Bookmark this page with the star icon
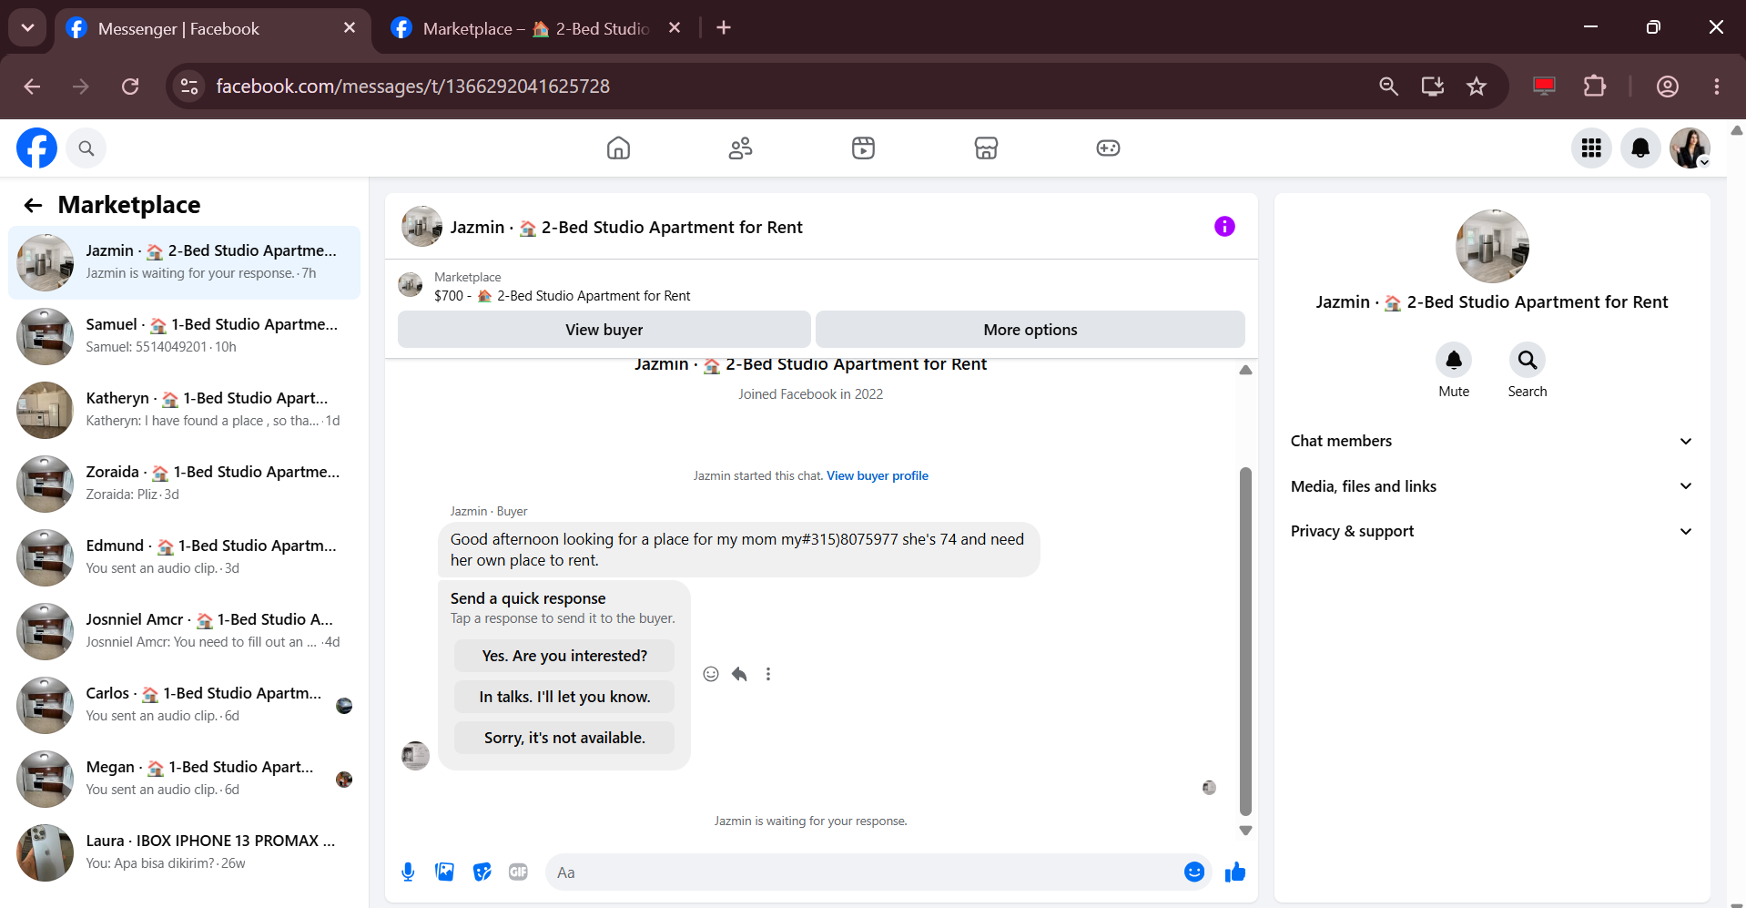 pyautogui.click(x=1477, y=87)
